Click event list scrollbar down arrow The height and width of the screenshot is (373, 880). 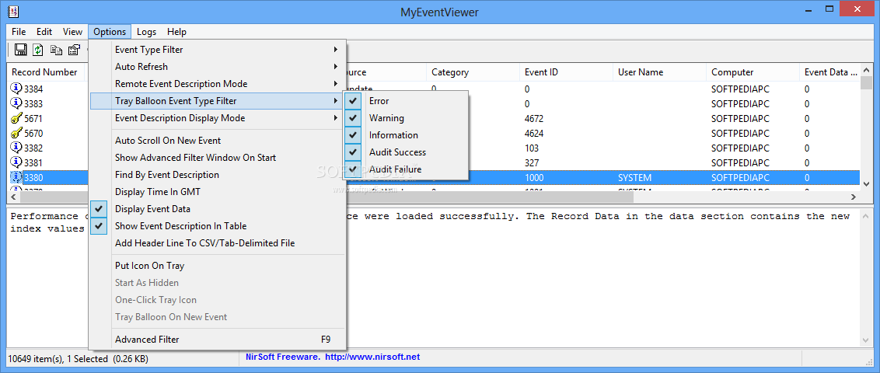867,184
